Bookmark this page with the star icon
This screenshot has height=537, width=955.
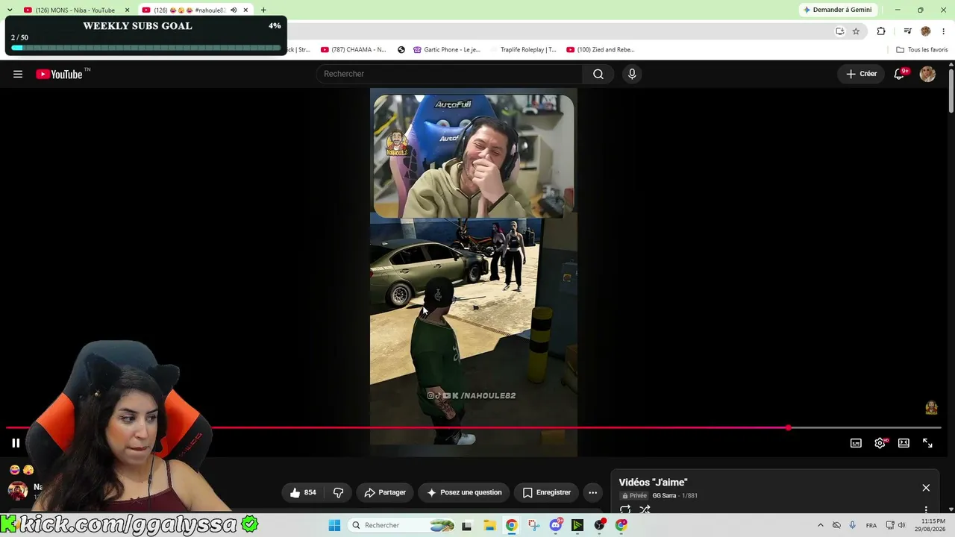point(856,31)
